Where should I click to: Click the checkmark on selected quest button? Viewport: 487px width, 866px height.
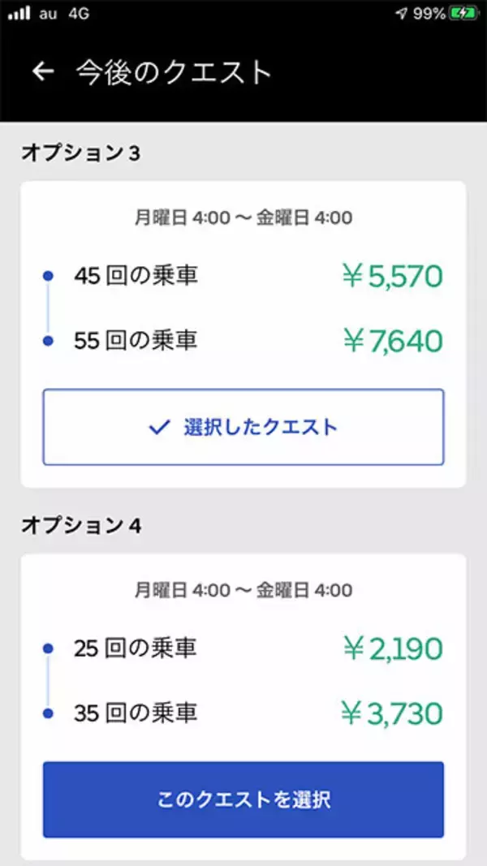(x=159, y=427)
